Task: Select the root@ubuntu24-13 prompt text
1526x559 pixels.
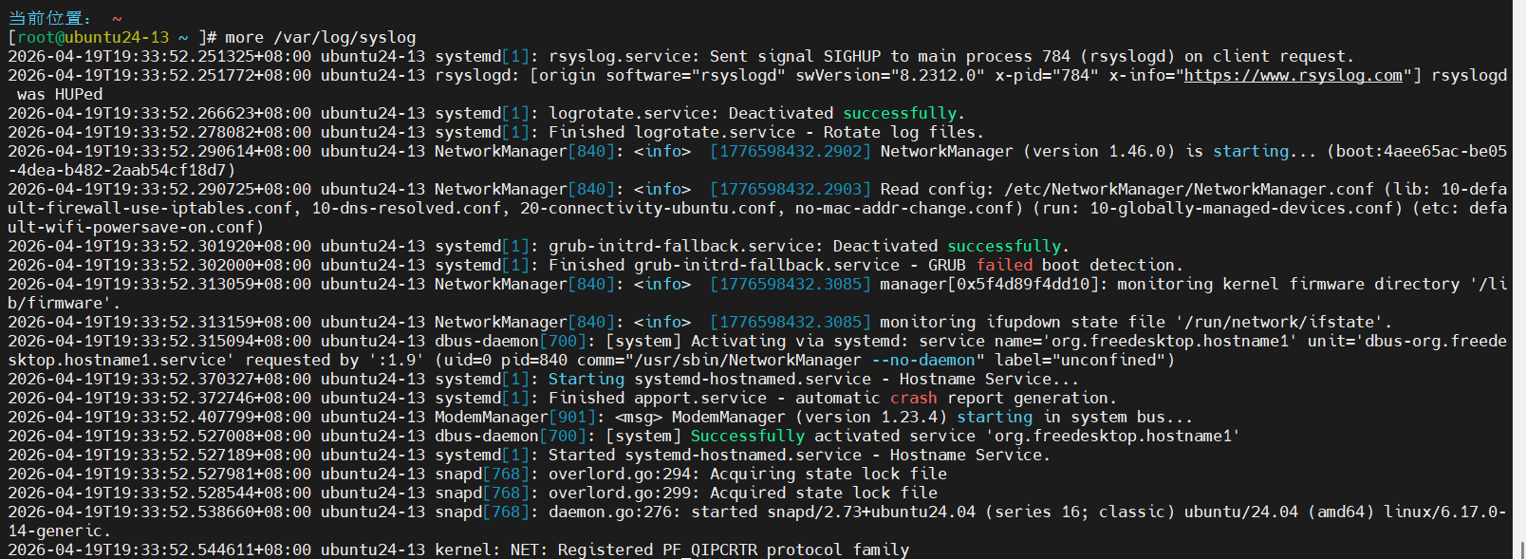Action: point(93,38)
